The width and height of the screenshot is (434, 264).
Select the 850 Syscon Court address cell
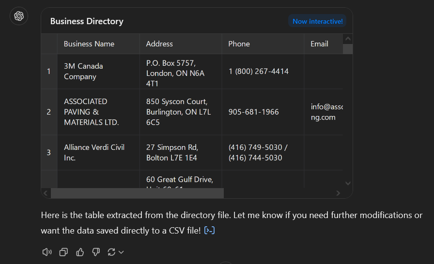point(181,112)
